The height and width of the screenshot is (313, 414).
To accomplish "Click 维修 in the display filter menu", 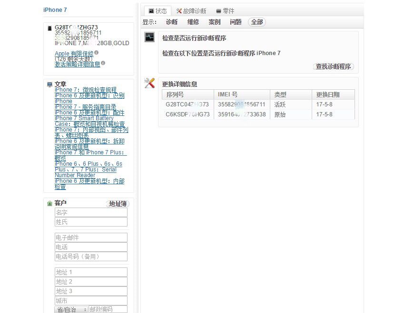I will 193,21.
